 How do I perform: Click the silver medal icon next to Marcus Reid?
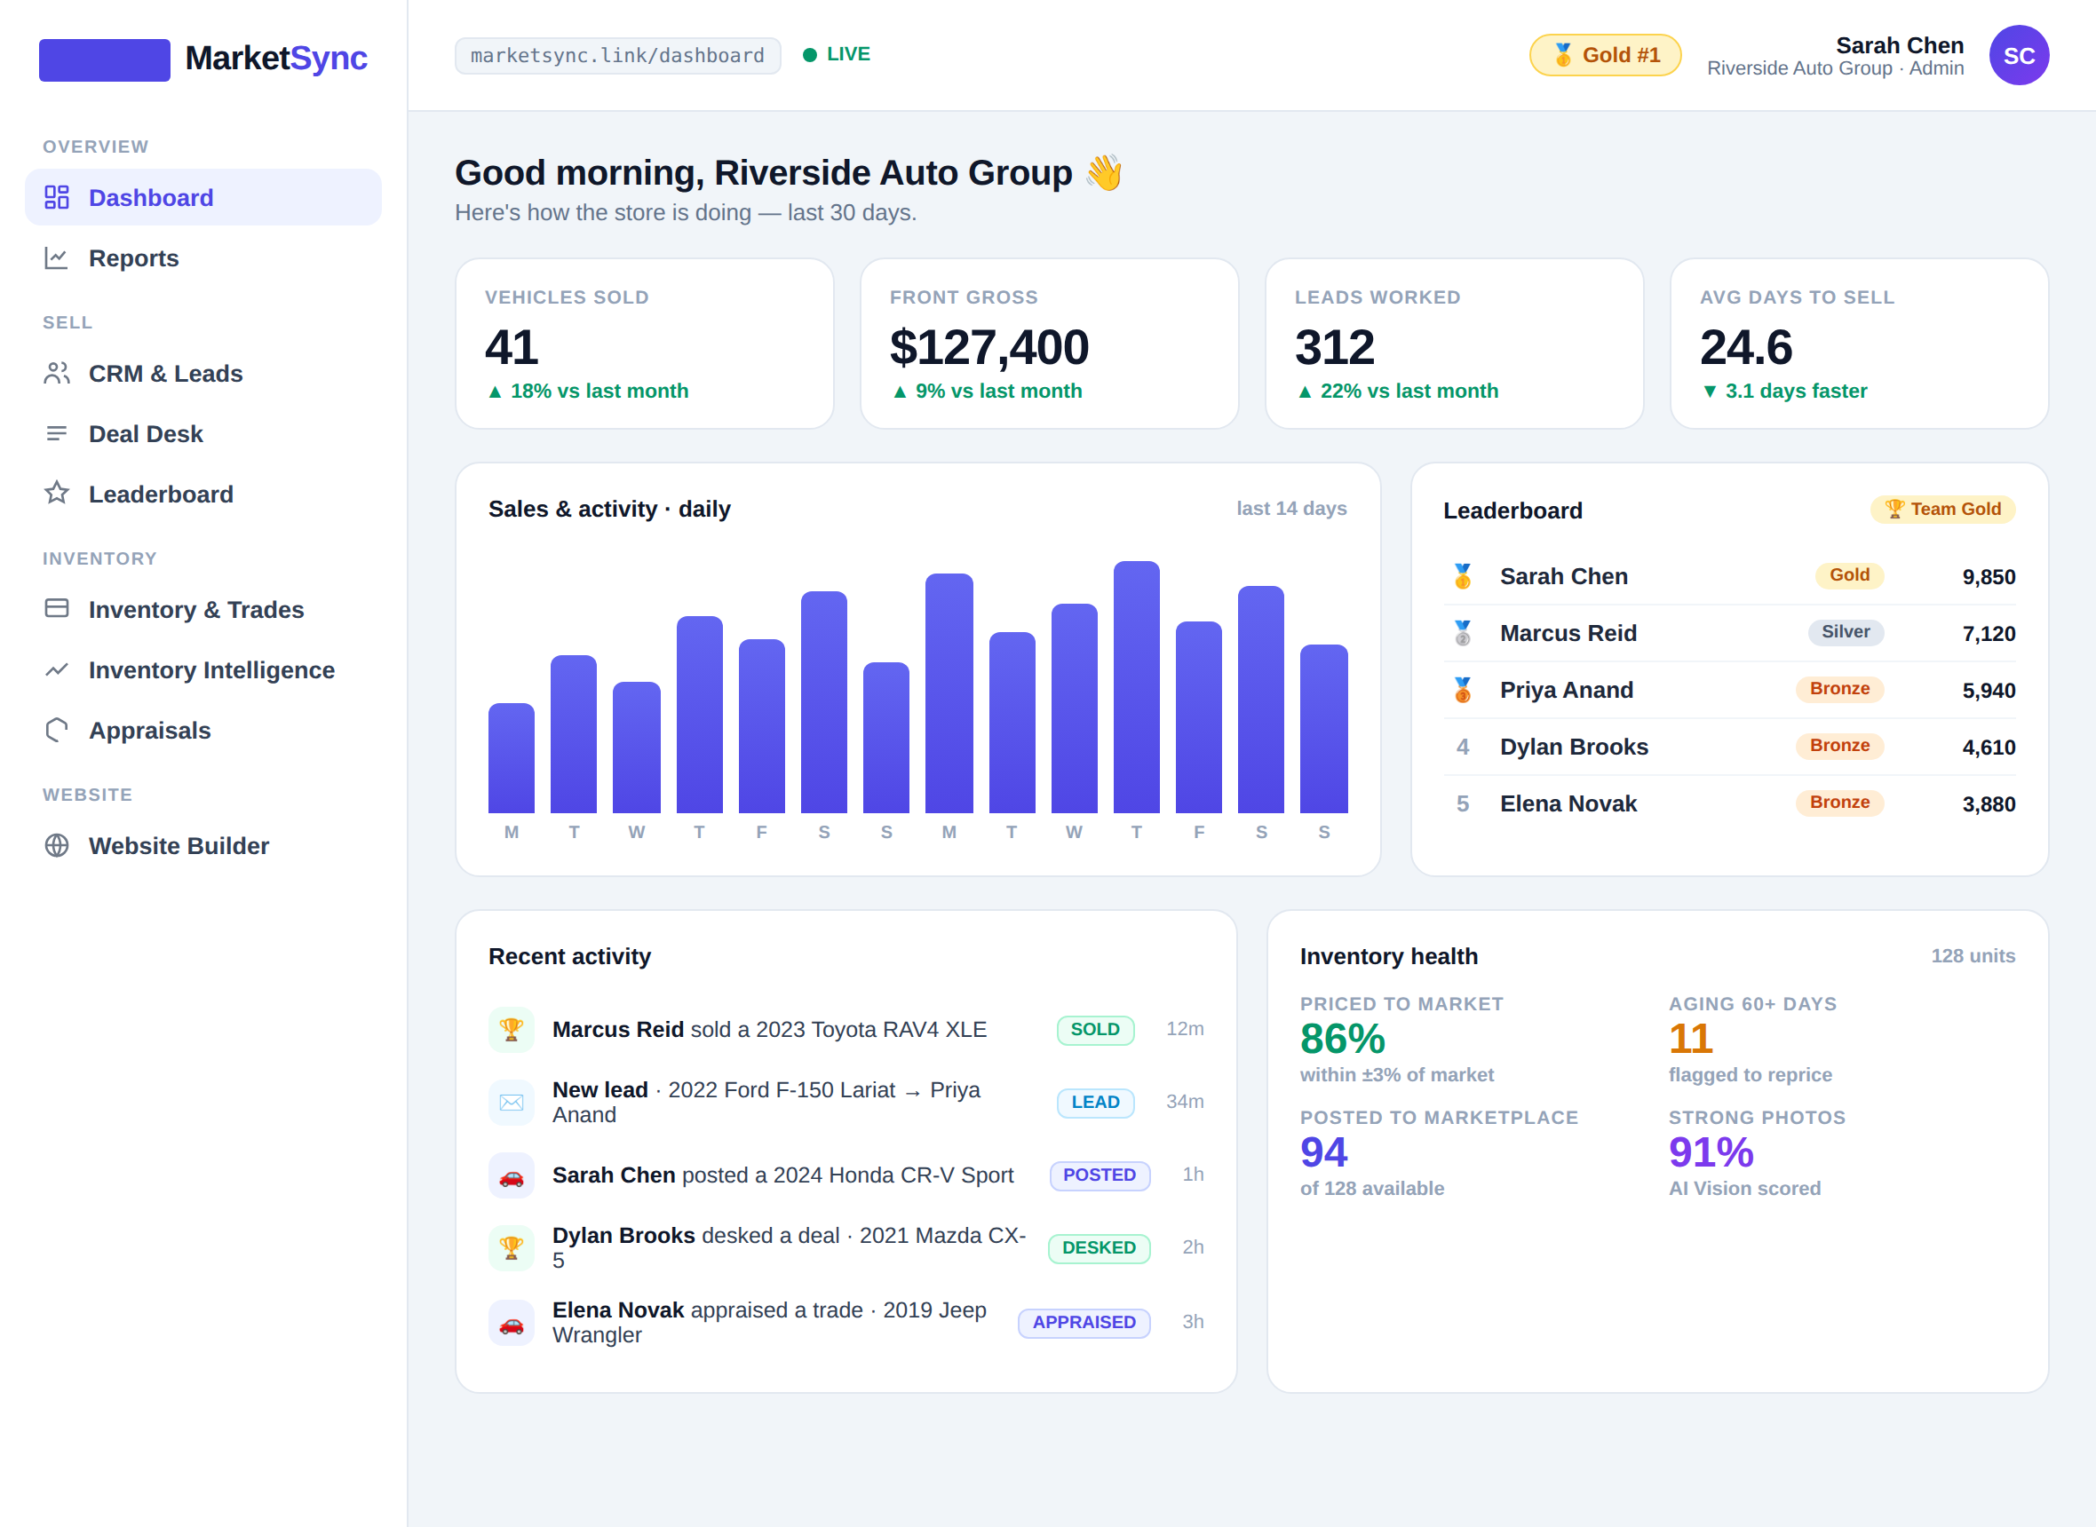[x=1463, y=633]
